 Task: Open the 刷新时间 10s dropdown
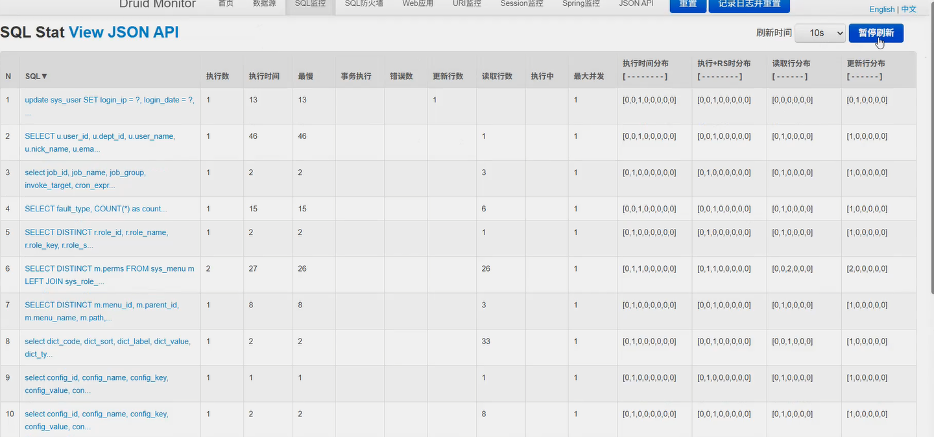(820, 33)
